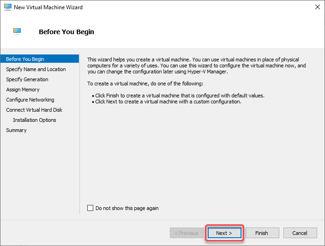The width and height of the screenshot is (325, 246).
Task: Click the wizard icon in title bar
Action: 8,7
